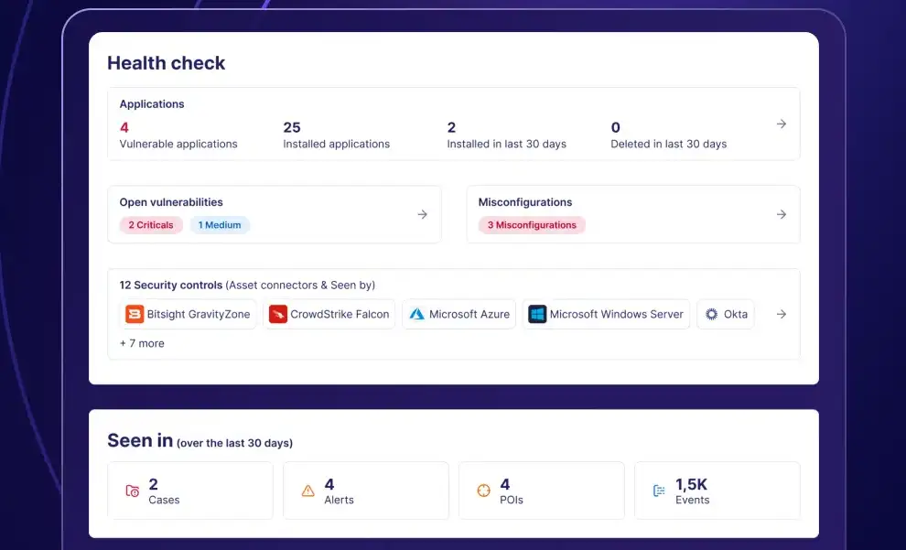
Task: Select the 2 Criticals badge
Action: point(151,225)
